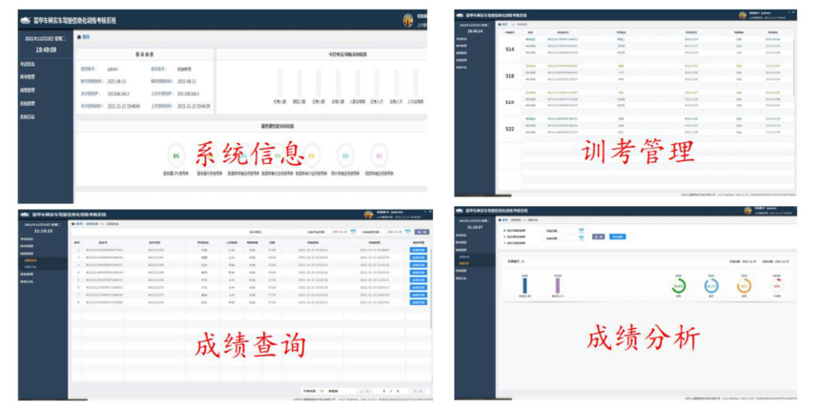
Task: Open the user avatar in the 训考管理 screenshot
Action: [x=743, y=15]
